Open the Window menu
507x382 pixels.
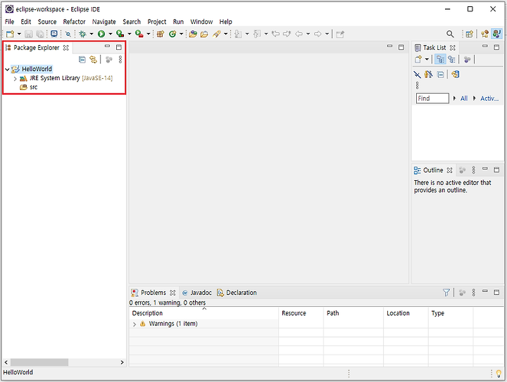pos(201,22)
